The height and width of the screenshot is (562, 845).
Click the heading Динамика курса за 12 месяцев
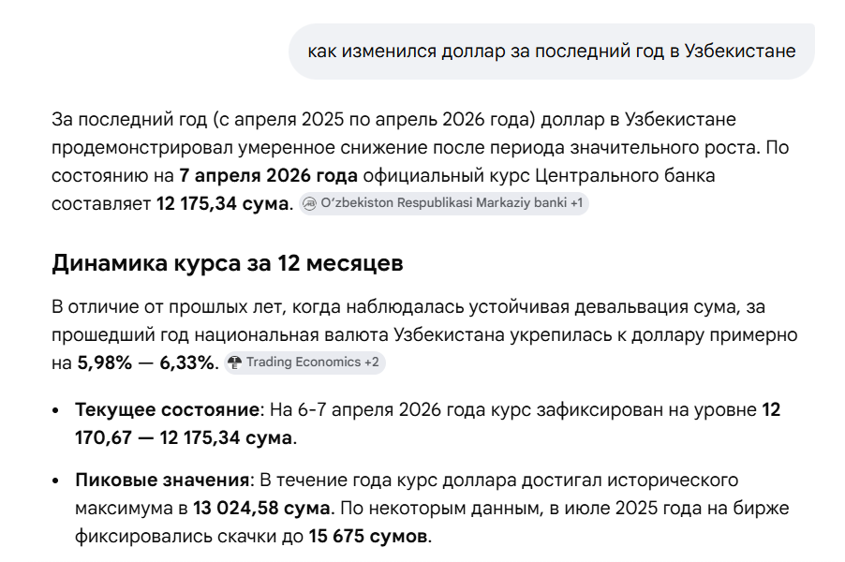pos(228,263)
